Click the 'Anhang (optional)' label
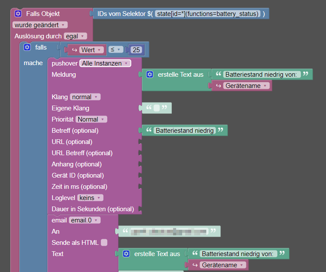326x272 pixels. tap(77, 164)
